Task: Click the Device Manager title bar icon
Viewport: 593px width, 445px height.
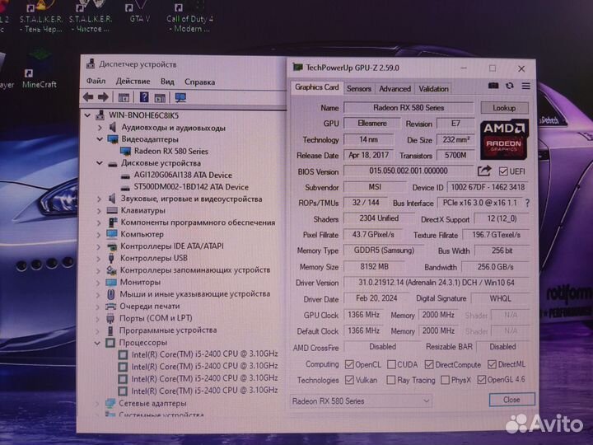Action: point(91,64)
